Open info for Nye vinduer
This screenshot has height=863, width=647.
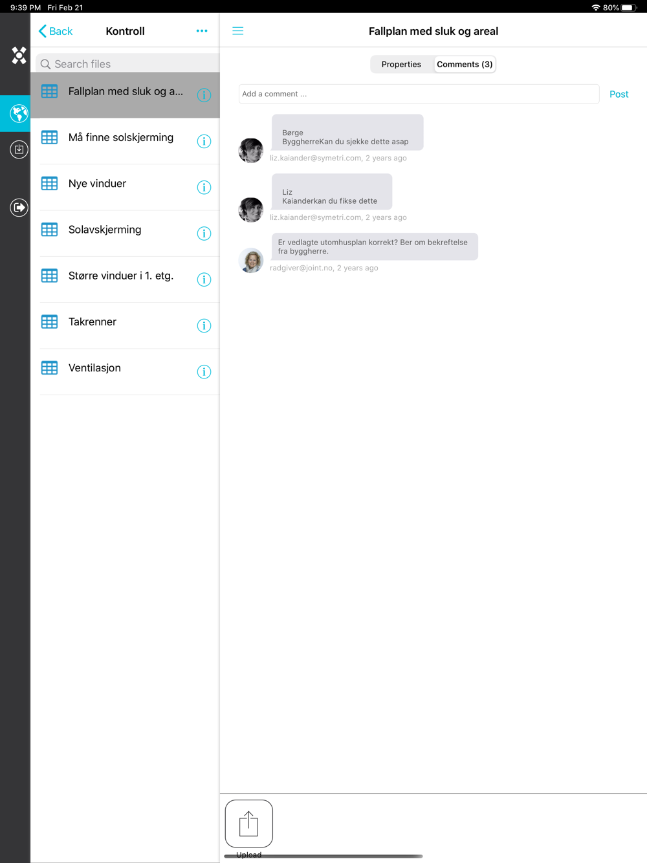(x=204, y=188)
